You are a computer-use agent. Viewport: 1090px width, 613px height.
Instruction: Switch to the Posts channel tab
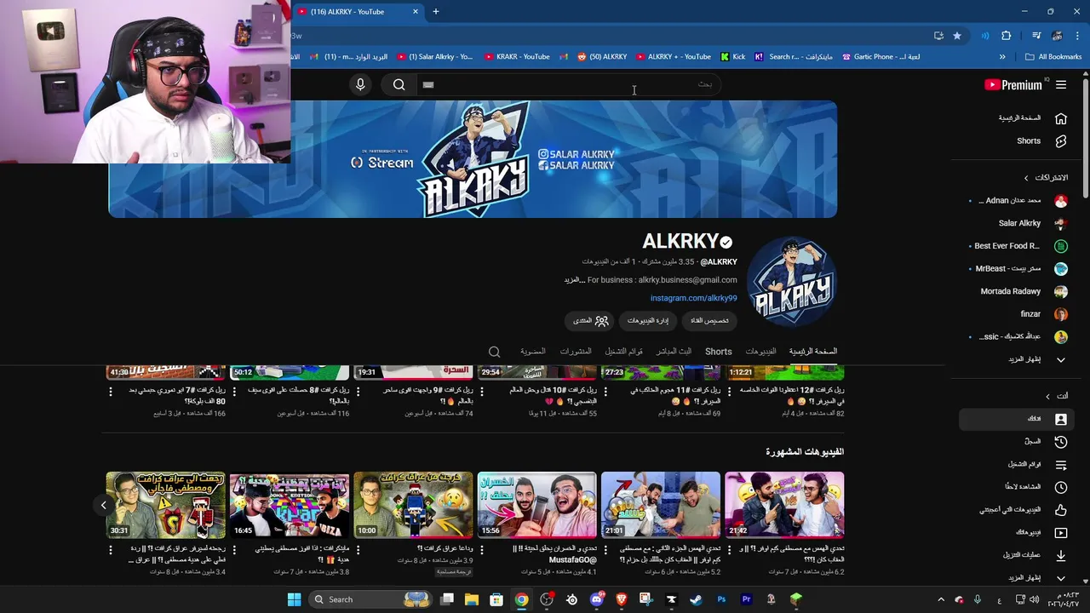coord(576,352)
